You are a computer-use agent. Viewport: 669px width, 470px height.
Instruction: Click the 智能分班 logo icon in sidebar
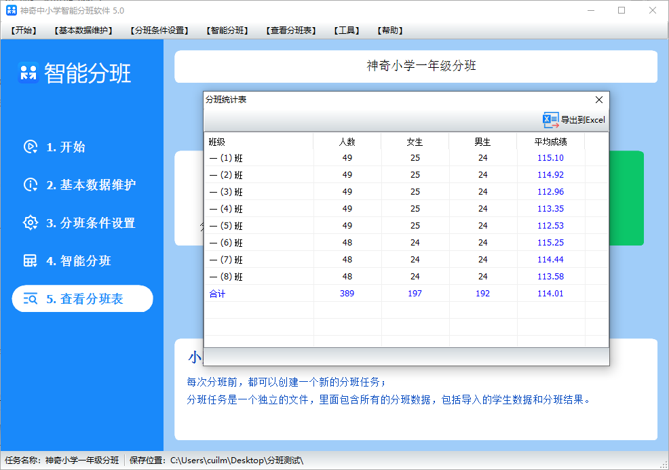28,73
